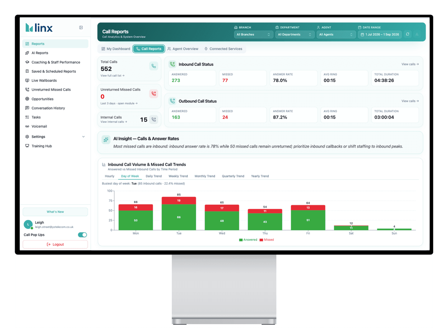Select the Hourly chart tab

[x=110, y=176]
